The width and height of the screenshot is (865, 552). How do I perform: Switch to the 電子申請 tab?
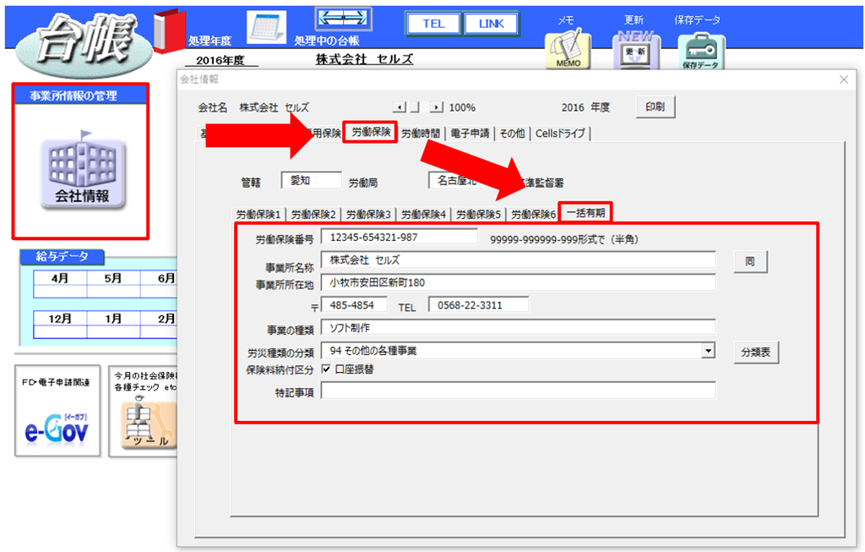[470, 134]
